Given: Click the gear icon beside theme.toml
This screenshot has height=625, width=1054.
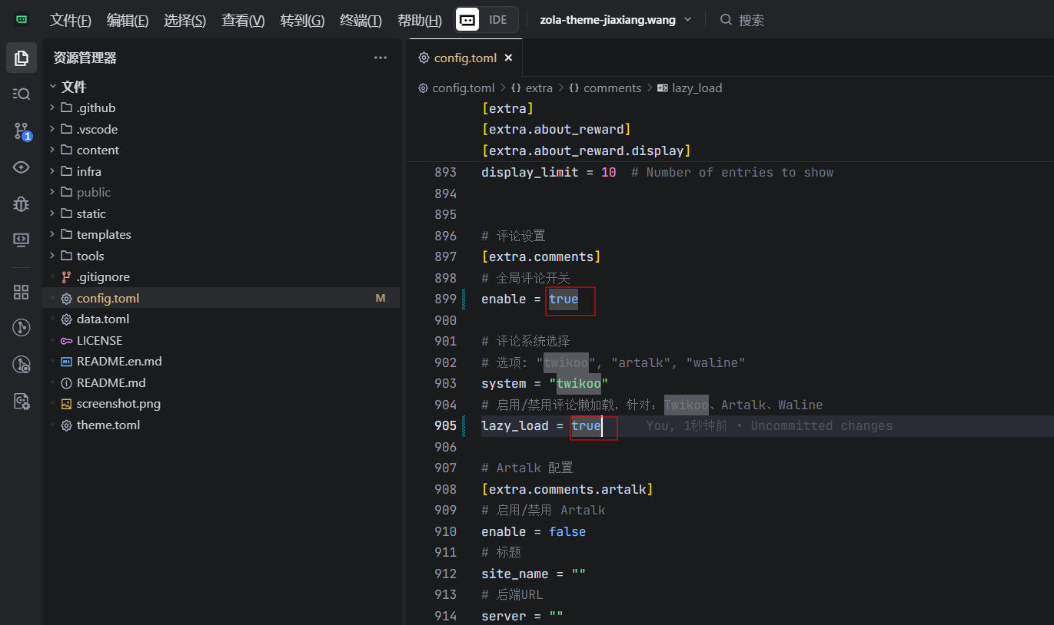Looking at the screenshot, I should click(66, 425).
